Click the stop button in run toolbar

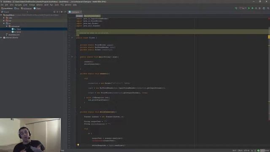coord(260,8)
